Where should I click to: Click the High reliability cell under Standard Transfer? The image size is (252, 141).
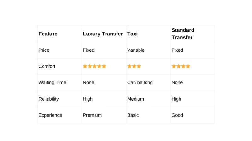176,99
